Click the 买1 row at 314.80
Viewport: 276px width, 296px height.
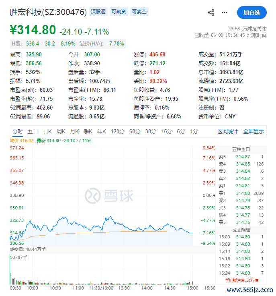(241, 193)
